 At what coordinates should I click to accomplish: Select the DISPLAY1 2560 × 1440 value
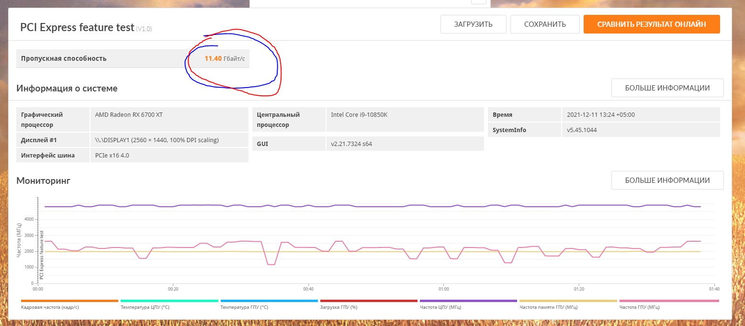point(157,140)
